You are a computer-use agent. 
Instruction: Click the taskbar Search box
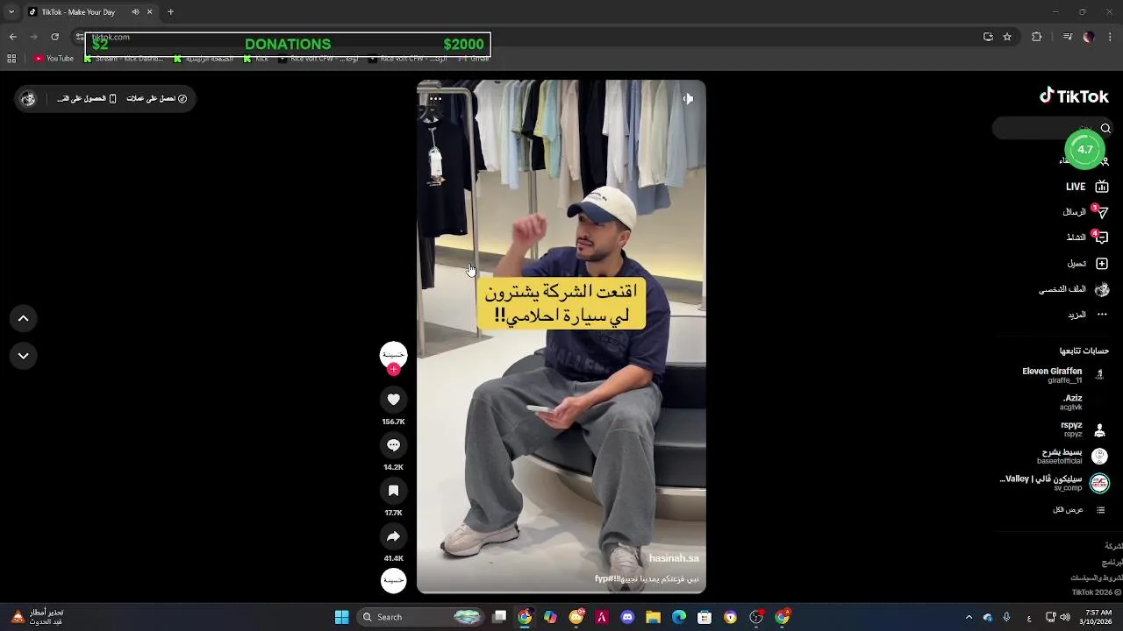[422, 617]
